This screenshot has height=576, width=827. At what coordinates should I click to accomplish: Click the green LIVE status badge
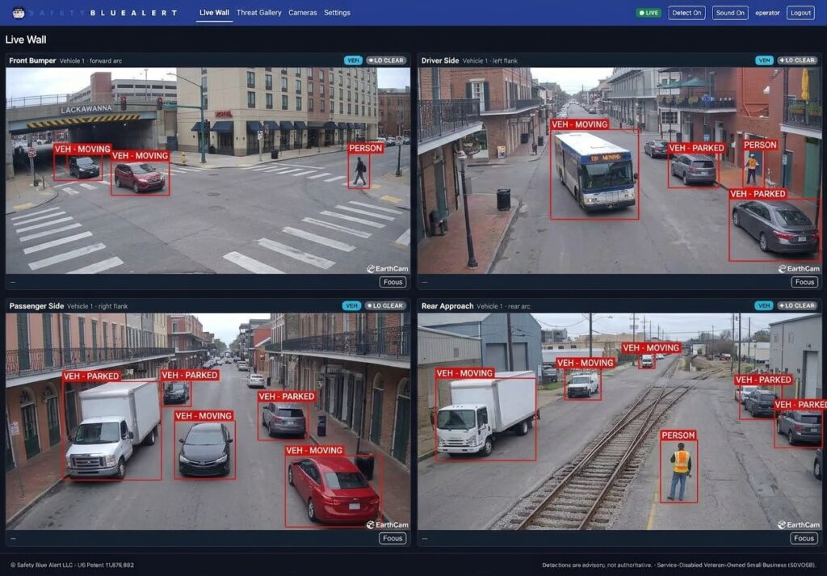(x=649, y=13)
